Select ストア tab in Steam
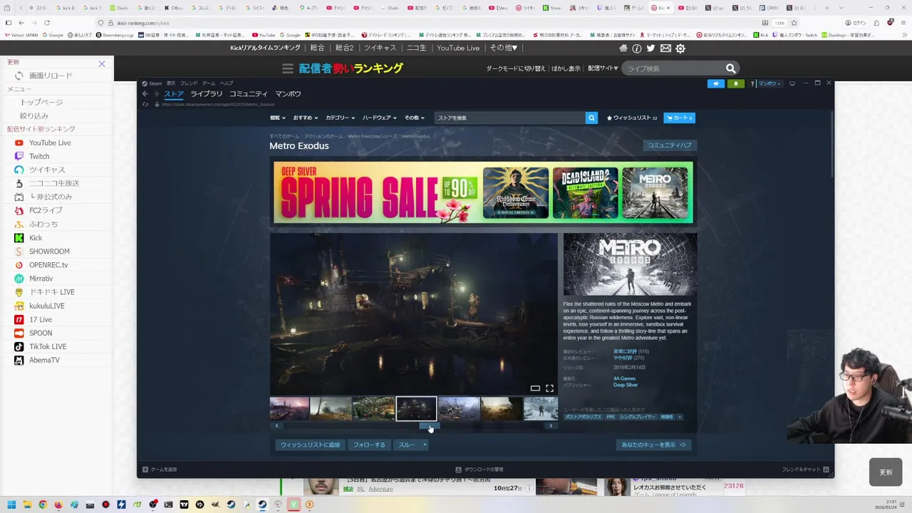 point(174,94)
